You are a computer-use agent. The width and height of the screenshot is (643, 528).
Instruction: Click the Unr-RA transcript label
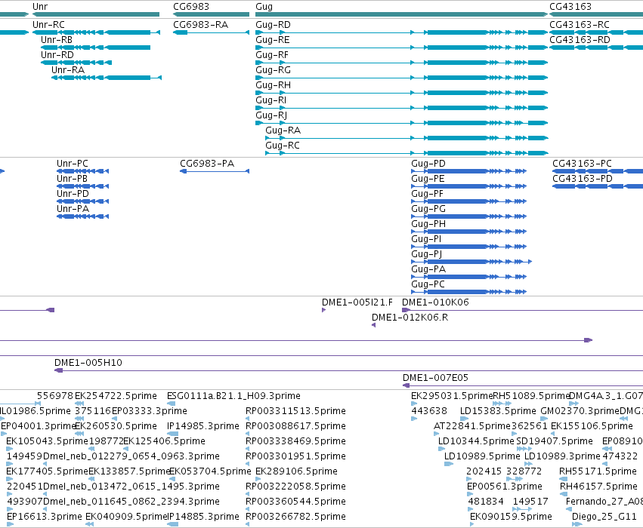(68, 70)
